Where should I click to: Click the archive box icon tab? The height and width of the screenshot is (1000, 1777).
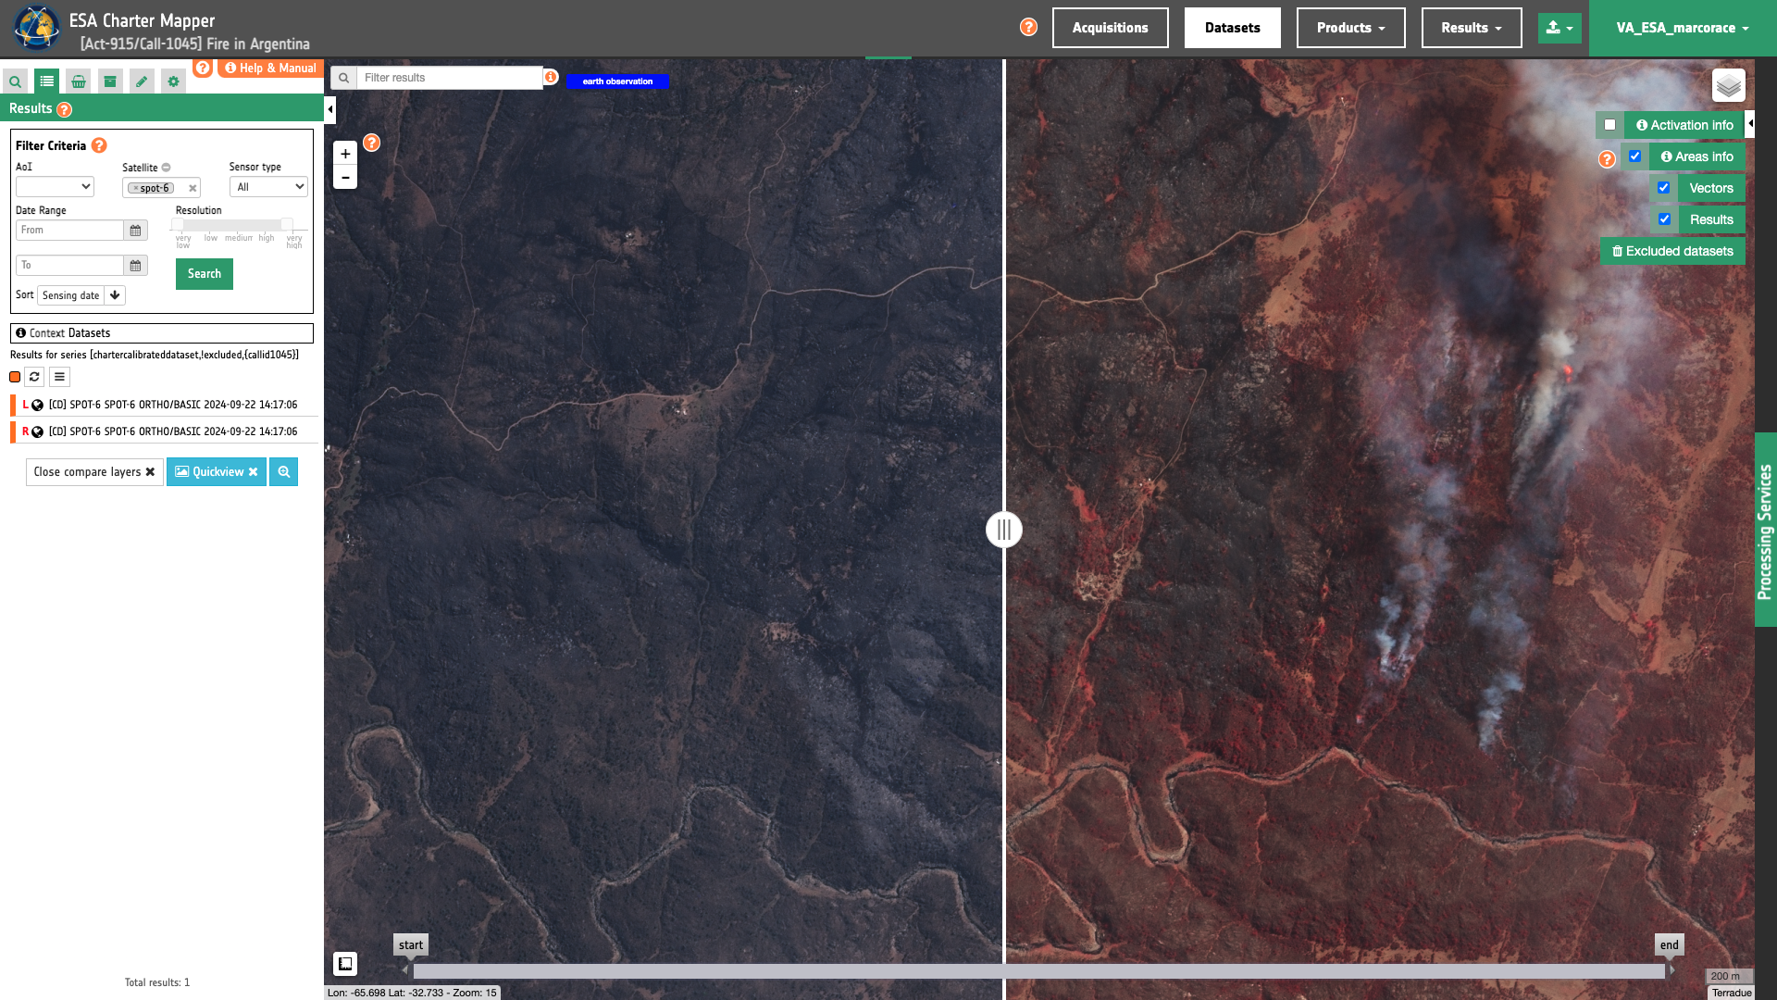tap(110, 81)
